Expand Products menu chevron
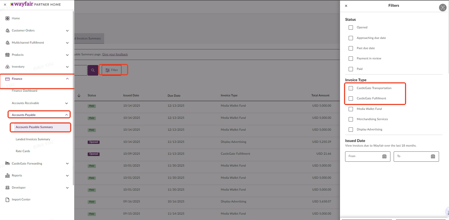Image resolution: width=449 pixels, height=220 pixels. tap(67, 55)
